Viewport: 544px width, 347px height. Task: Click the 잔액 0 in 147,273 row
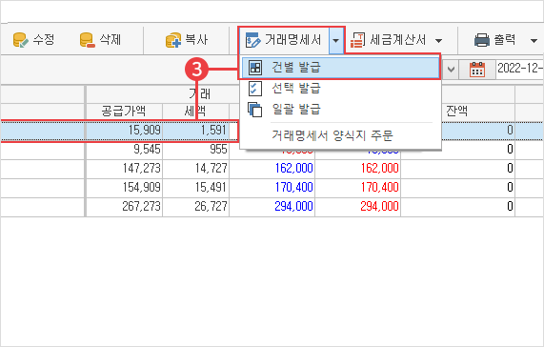tap(458, 169)
